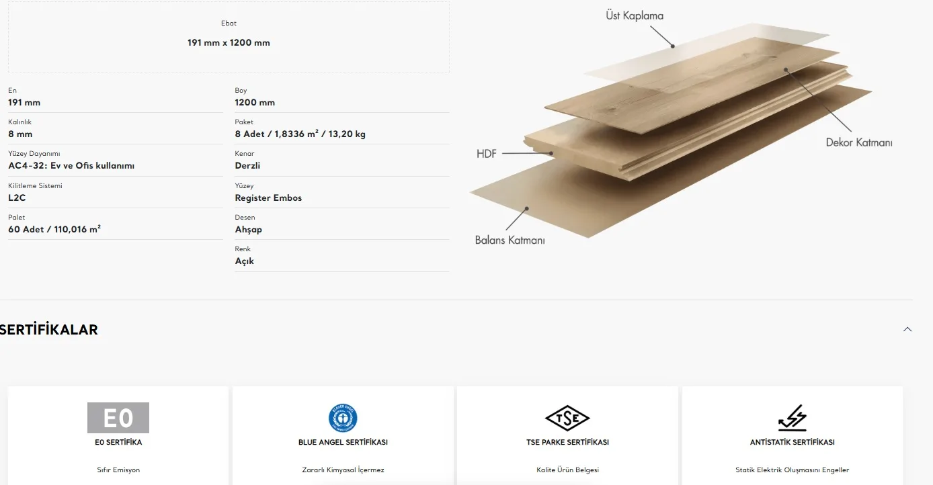Click the Kalınlık value 8 mm

click(x=20, y=134)
